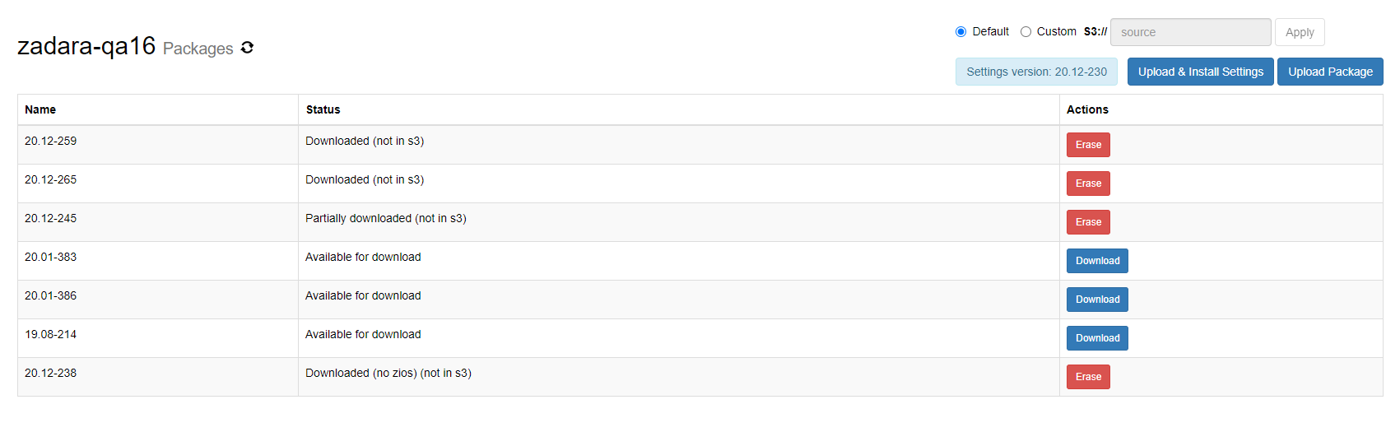This screenshot has height=446, width=1400.
Task: Click Upload & Install Settings button
Action: click(1200, 72)
